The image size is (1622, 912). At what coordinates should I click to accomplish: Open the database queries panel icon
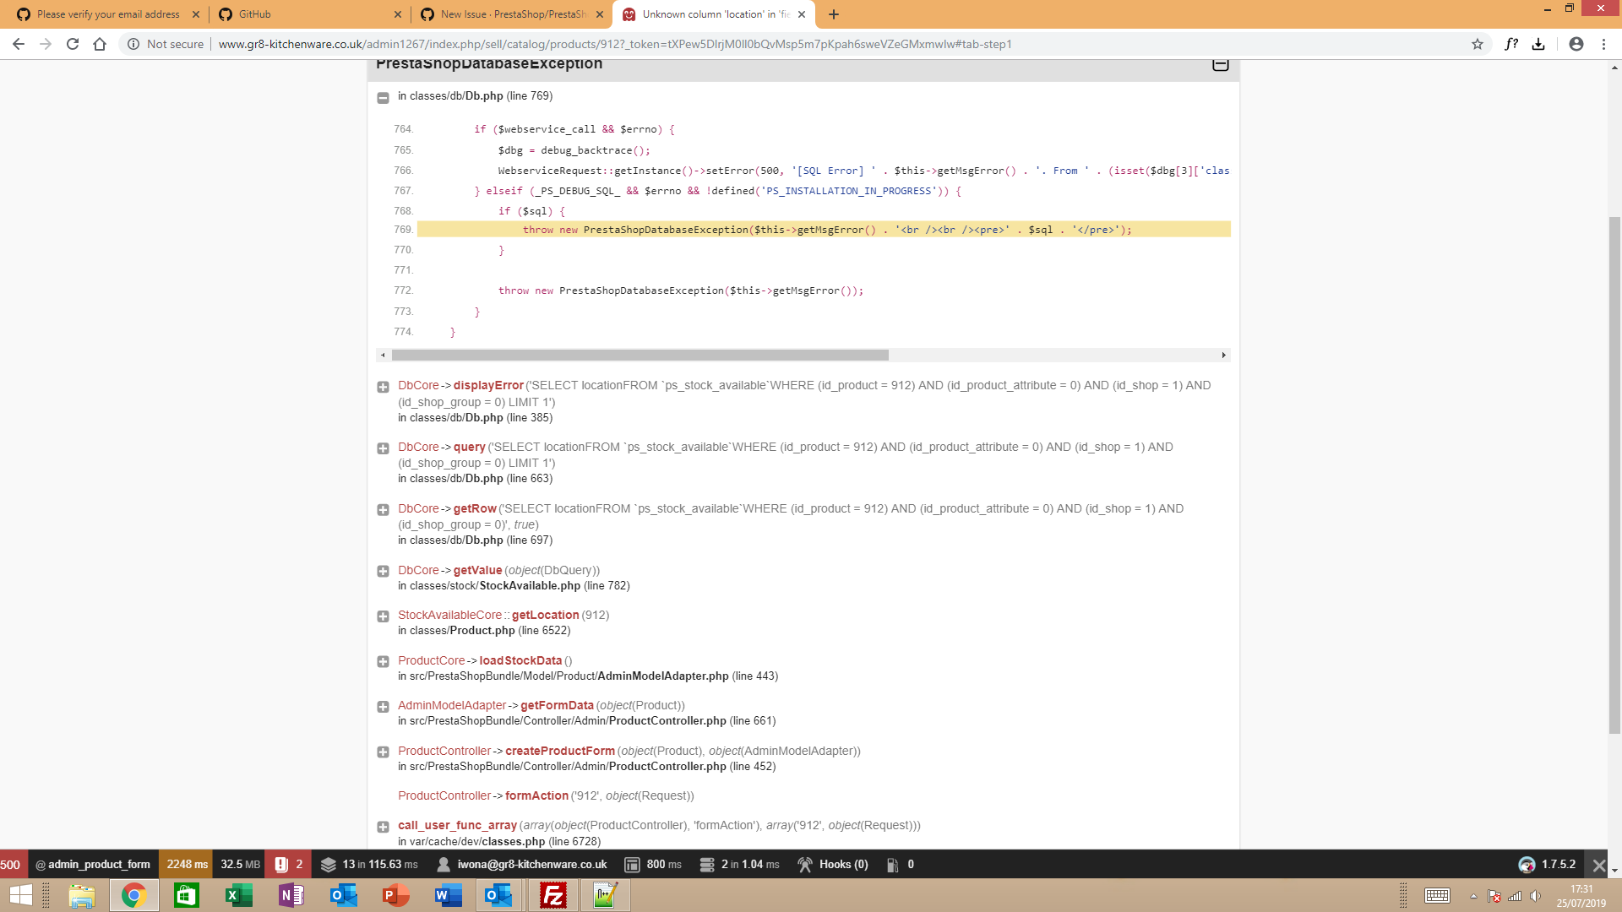pyautogui.click(x=707, y=864)
